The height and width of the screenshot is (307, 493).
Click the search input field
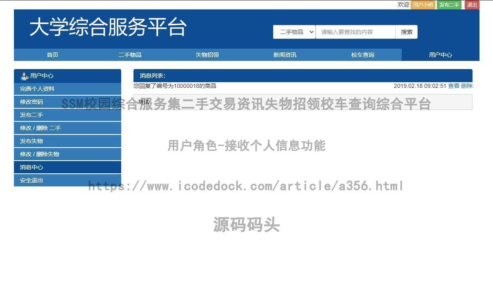[355, 32]
